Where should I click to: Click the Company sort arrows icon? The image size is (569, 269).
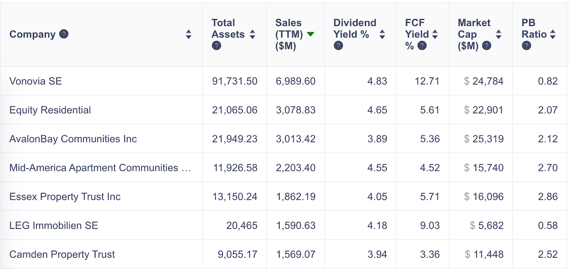189,34
